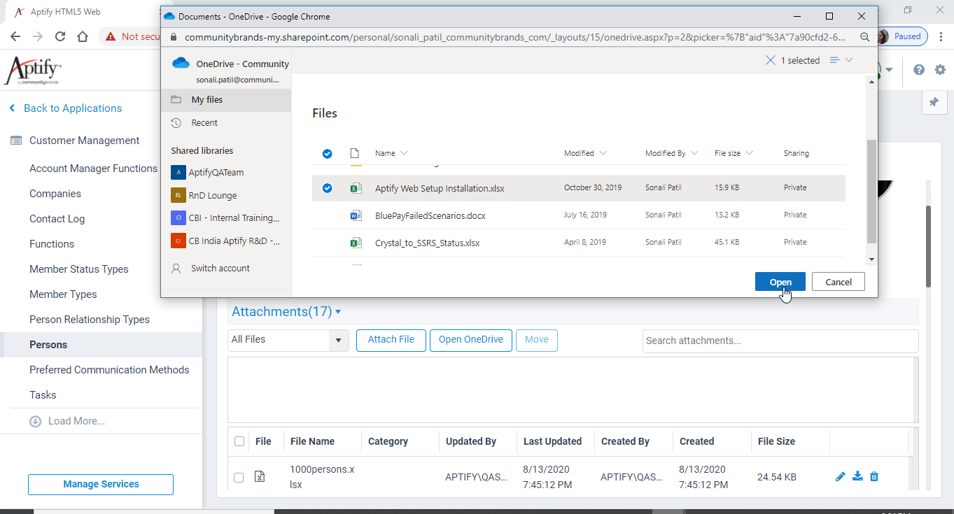Click Cancel in OneDrive picker
Screen dimensions: 954x514
click(839, 282)
